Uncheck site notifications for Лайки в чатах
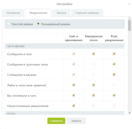Screen dimensions: 132x129 [74, 85]
